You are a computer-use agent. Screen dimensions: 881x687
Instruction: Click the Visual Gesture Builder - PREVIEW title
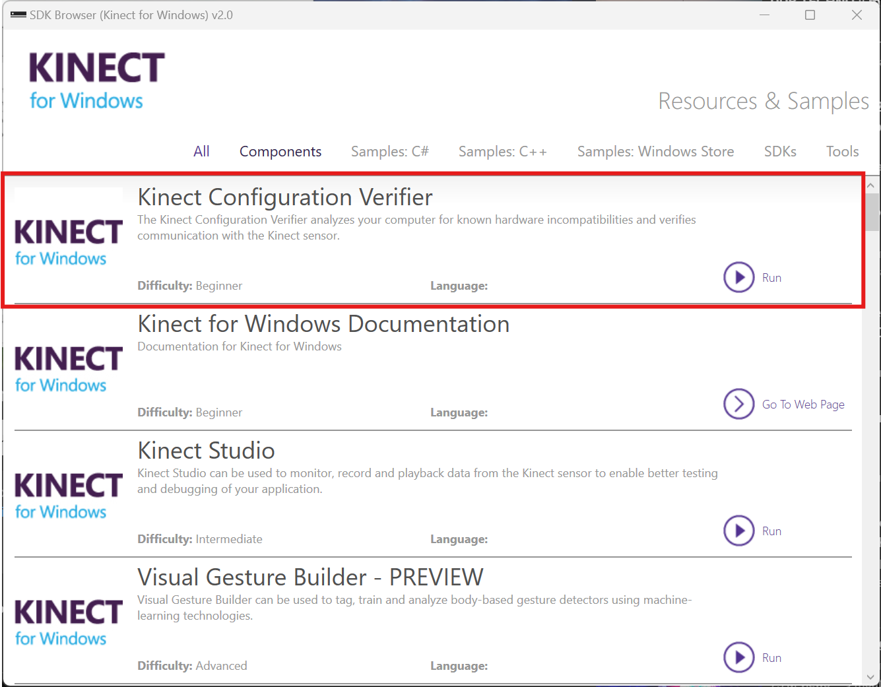point(310,577)
